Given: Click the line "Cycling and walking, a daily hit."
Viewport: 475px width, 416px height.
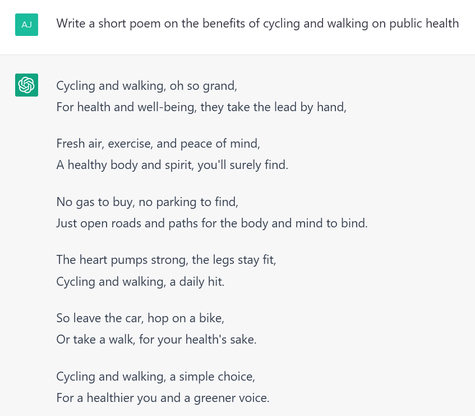Looking at the screenshot, I should (140, 281).
